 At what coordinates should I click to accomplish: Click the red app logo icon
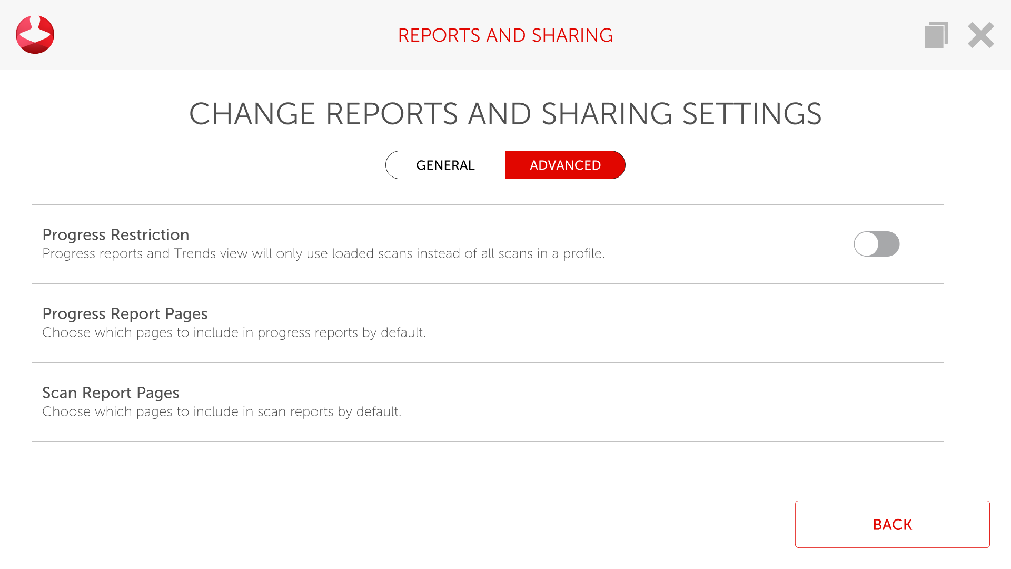tap(35, 35)
